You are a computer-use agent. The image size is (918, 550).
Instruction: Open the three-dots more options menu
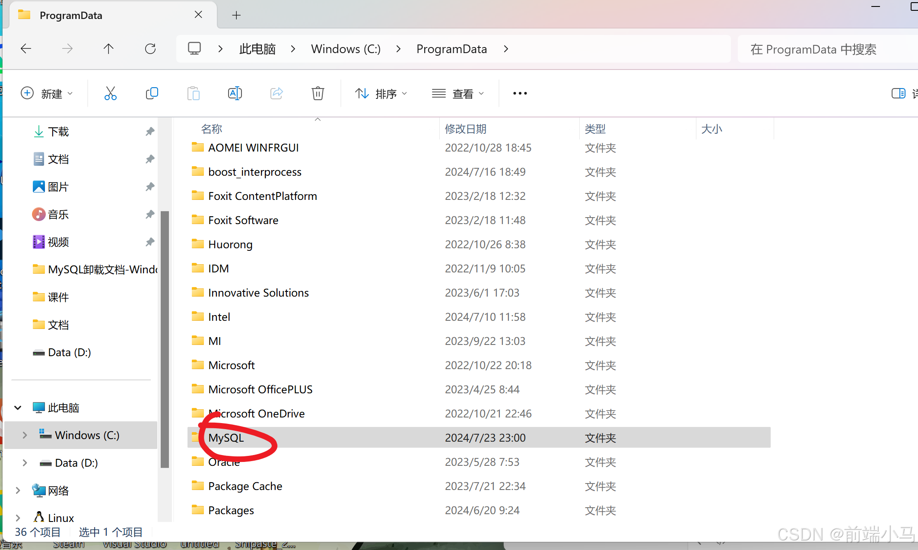click(x=520, y=93)
